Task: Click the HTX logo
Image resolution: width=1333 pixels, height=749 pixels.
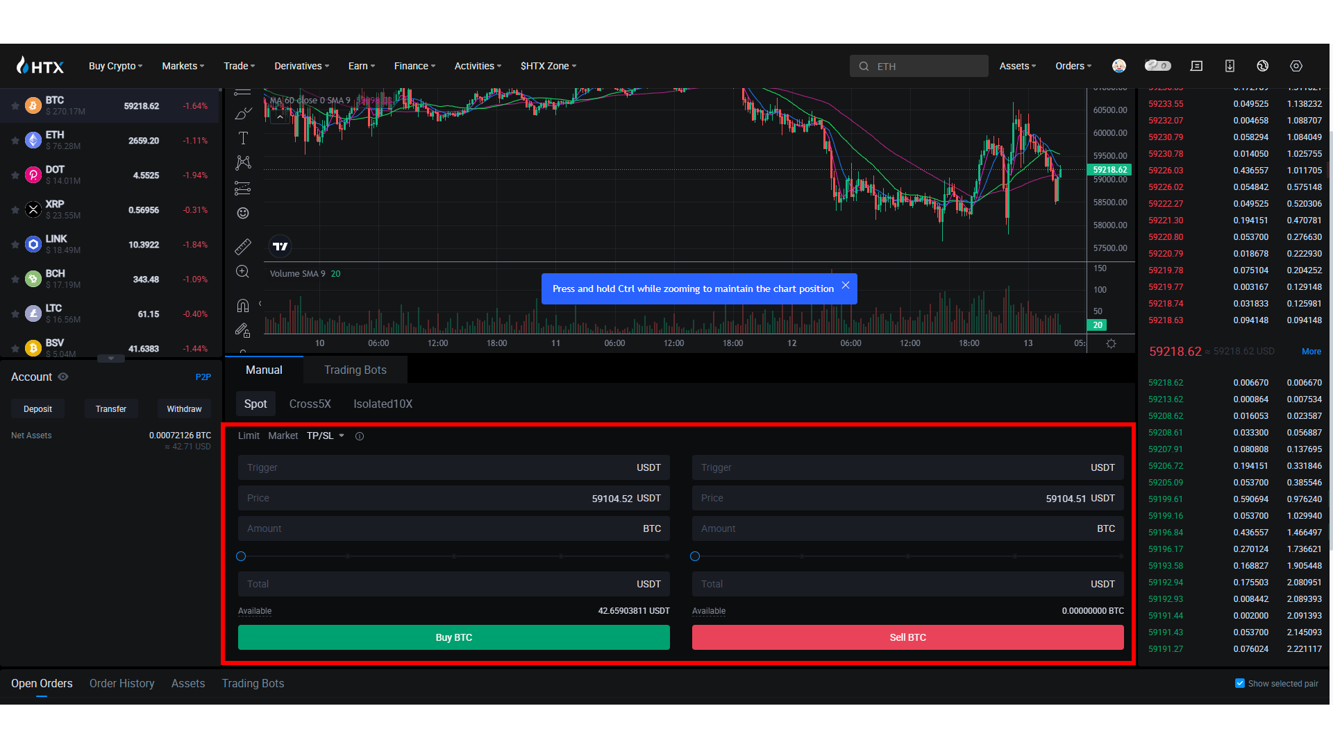Action: (x=40, y=66)
